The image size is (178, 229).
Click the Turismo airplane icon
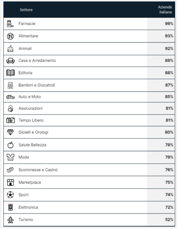pyautogui.click(x=10, y=220)
